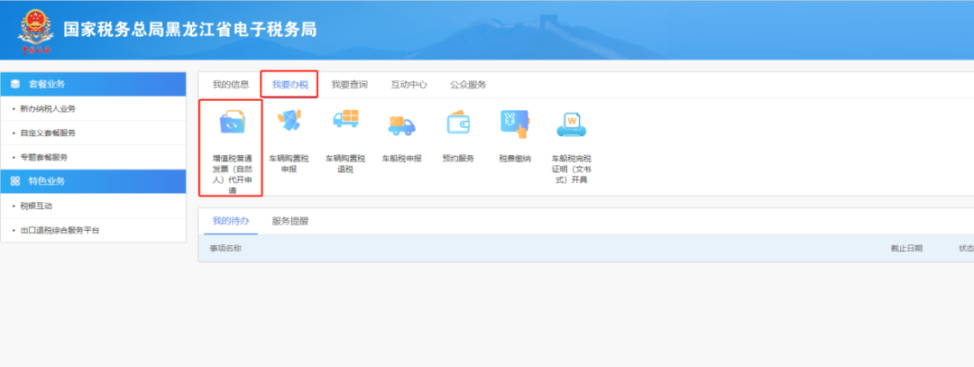This screenshot has width=974, height=367.
Task: Click the 特色业务 grid icon
Action: (15, 181)
